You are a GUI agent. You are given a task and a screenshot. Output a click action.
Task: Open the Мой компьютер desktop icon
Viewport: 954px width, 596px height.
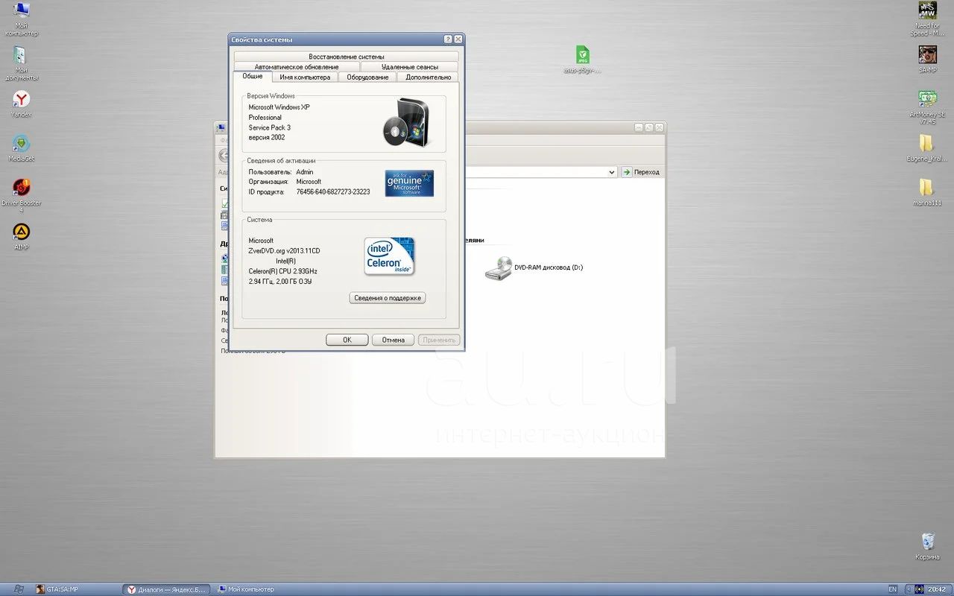(22, 19)
